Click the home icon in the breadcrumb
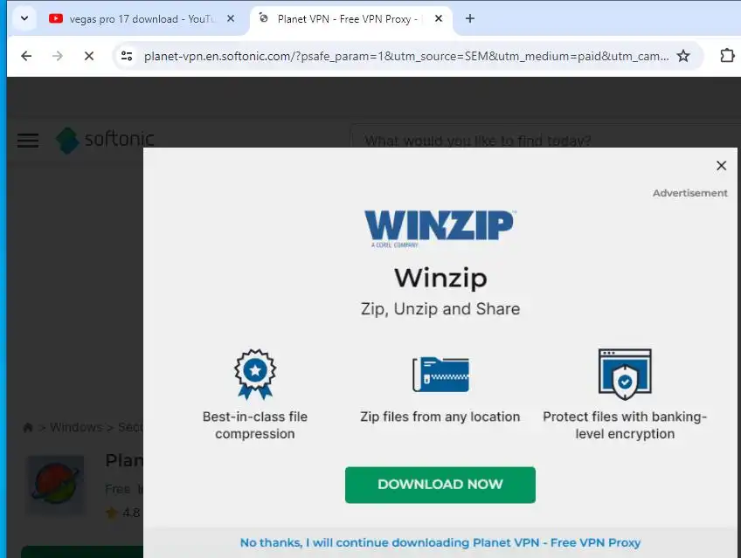The width and height of the screenshot is (741, 558). point(28,427)
